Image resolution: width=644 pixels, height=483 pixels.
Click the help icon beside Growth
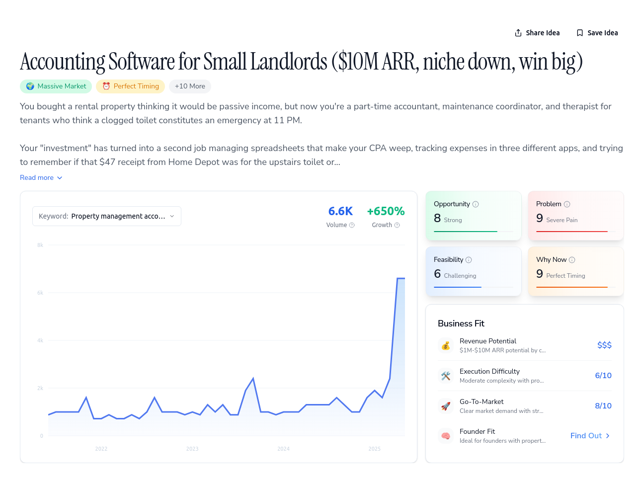[397, 225]
